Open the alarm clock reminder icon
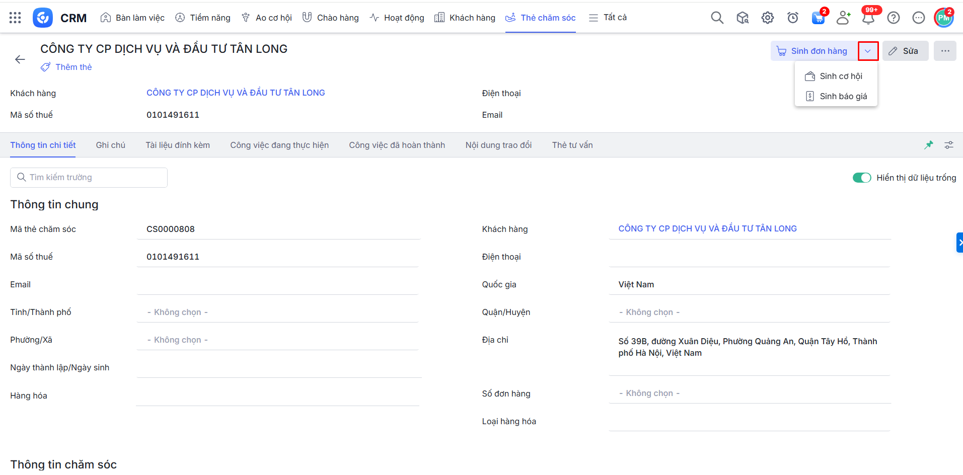The image size is (963, 475). tap(793, 18)
